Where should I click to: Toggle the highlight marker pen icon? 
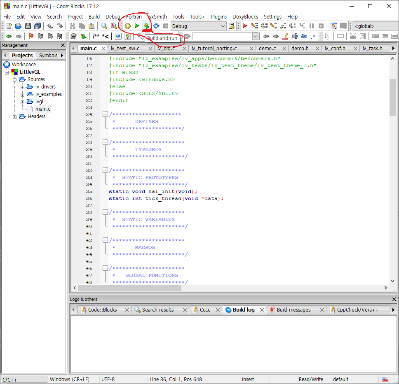286,36
